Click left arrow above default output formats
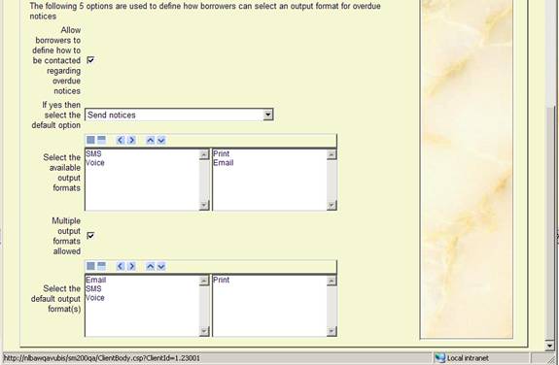559x365 pixels. coord(121,266)
